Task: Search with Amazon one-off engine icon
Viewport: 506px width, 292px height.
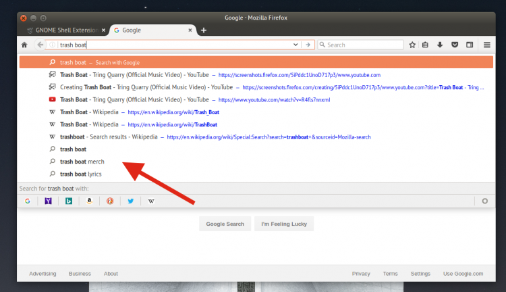Action: click(89, 201)
